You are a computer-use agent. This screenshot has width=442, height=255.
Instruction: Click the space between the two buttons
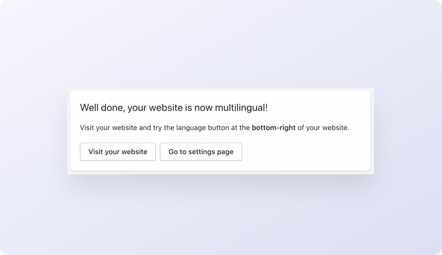pos(158,151)
